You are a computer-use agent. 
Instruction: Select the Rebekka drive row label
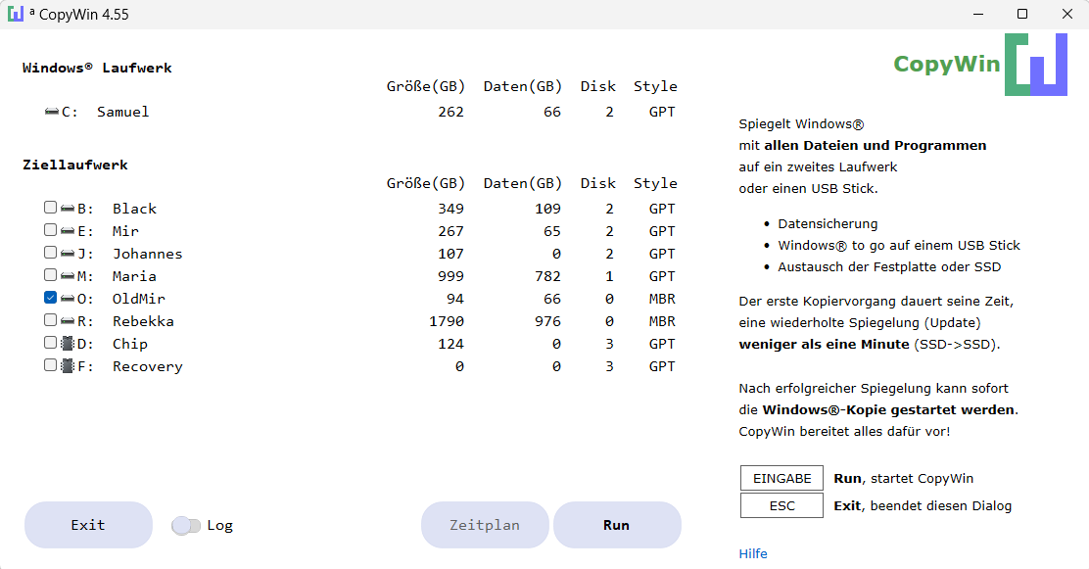tap(143, 321)
